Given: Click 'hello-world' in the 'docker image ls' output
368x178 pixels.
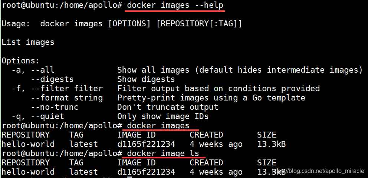Looking at the screenshot, I should point(28,172).
